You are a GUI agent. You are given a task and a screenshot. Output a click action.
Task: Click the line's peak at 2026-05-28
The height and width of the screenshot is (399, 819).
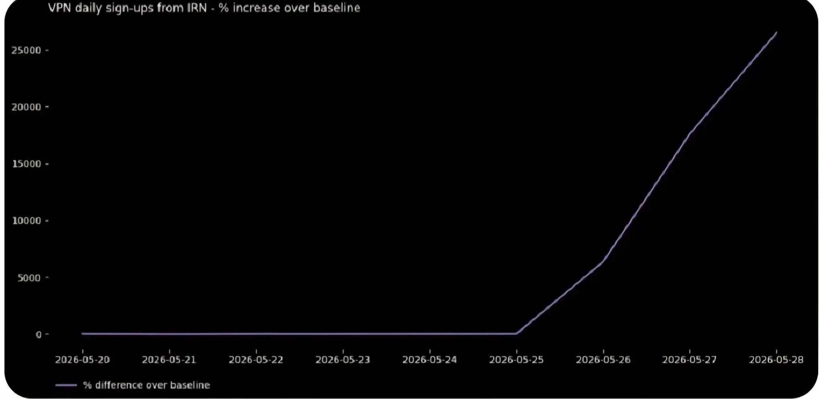pyautogui.click(x=776, y=33)
